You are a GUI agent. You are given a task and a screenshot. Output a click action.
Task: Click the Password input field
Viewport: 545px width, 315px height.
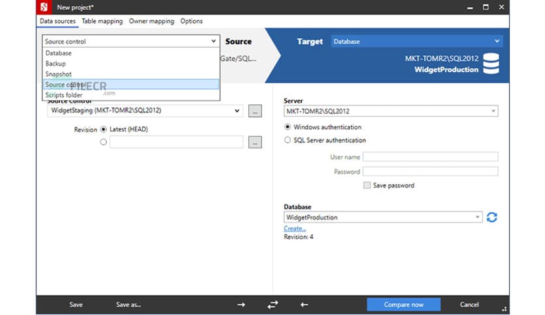[x=430, y=171]
